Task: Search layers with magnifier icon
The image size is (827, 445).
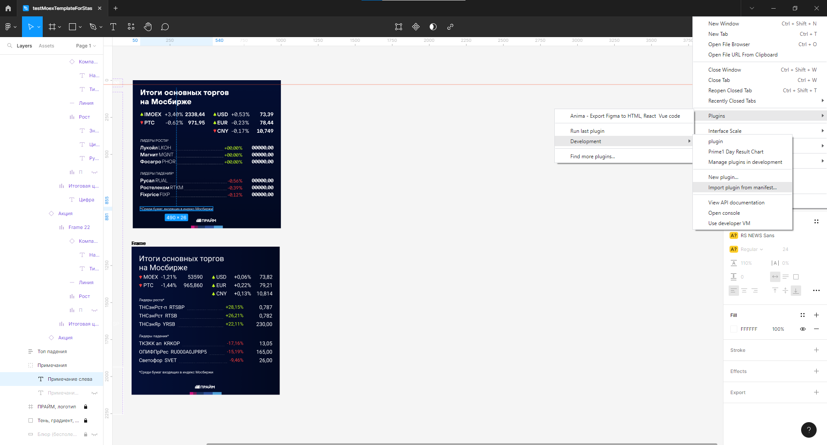Action: [x=9, y=46]
